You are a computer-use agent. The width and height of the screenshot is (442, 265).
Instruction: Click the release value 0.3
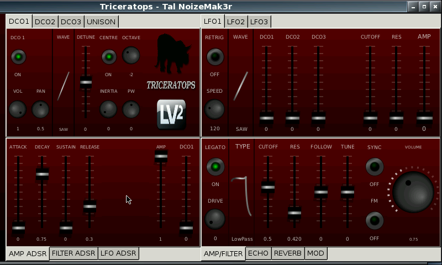pos(89,239)
